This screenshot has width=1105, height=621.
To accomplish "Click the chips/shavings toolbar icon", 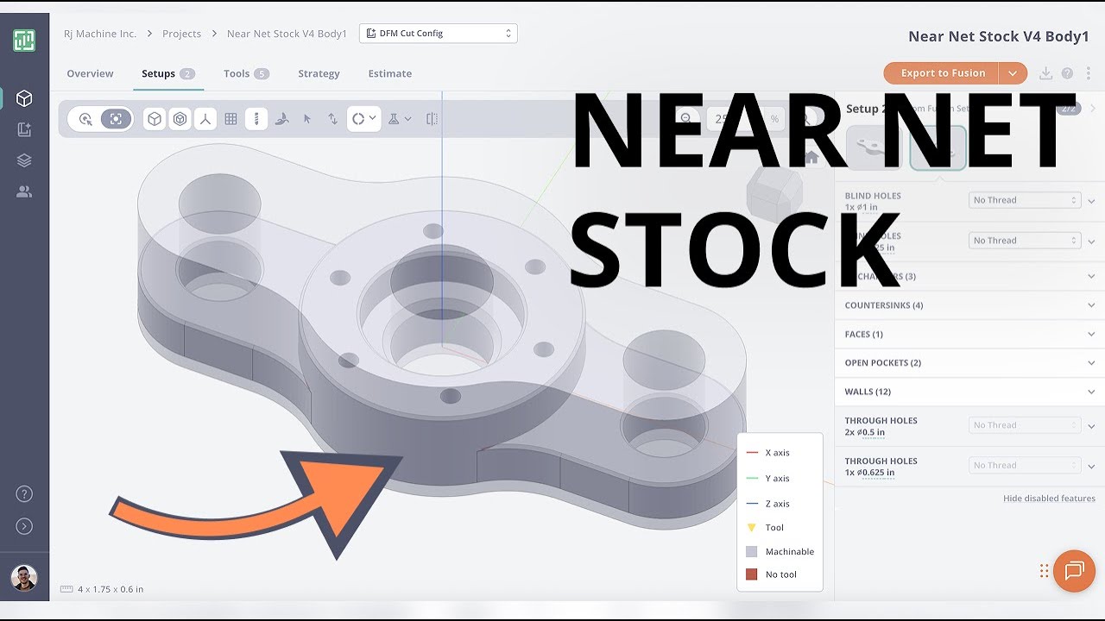I will point(281,119).
